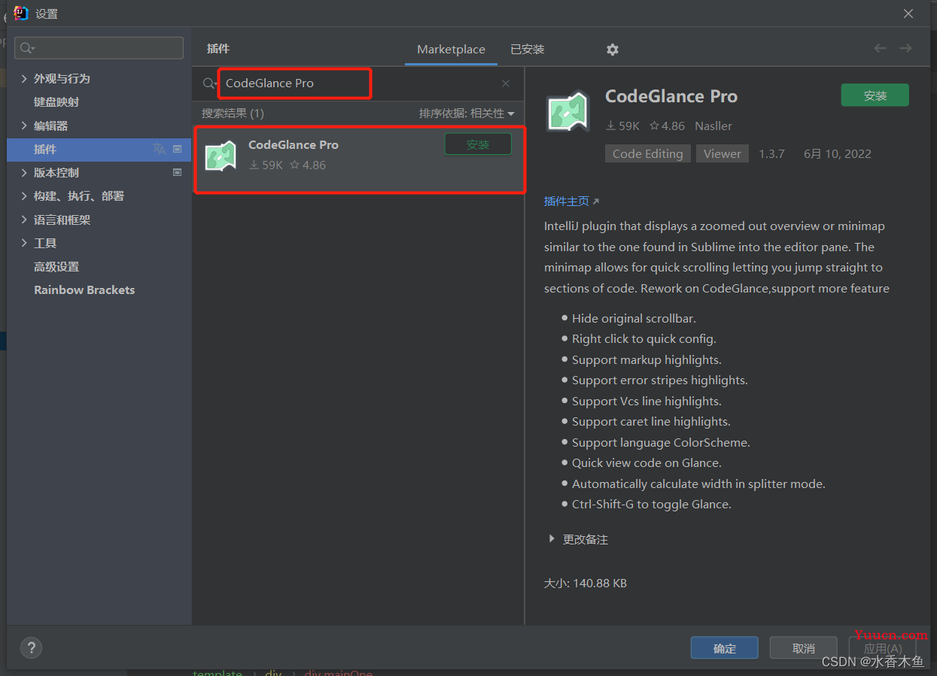Click the large CodeGlance Pro logo in details pane

point(567,112)
